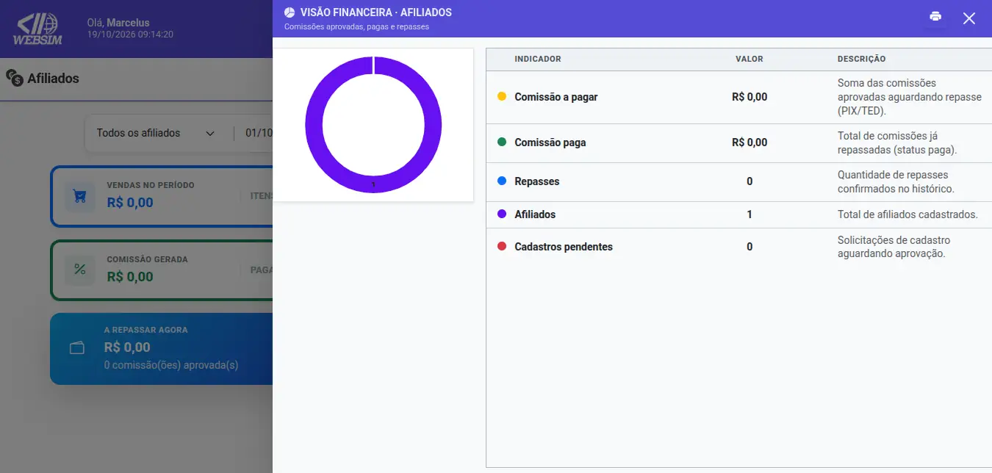Click the pie chart icon in header
This screenshot has height=473, width=992.
pyautogui.click(x=290, y=12)
